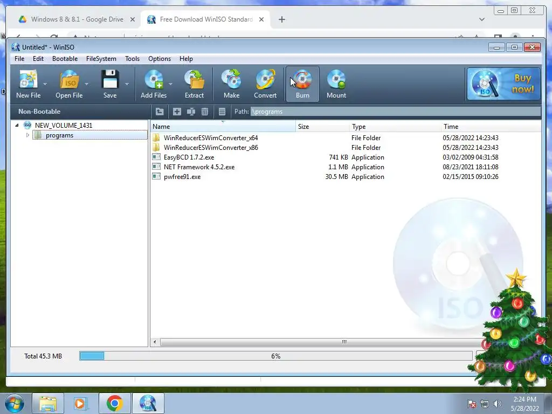The height and width of the screenshot is (414, 552).
Task: Open the Chrome tab search chevron
Action: click(482, 19)
